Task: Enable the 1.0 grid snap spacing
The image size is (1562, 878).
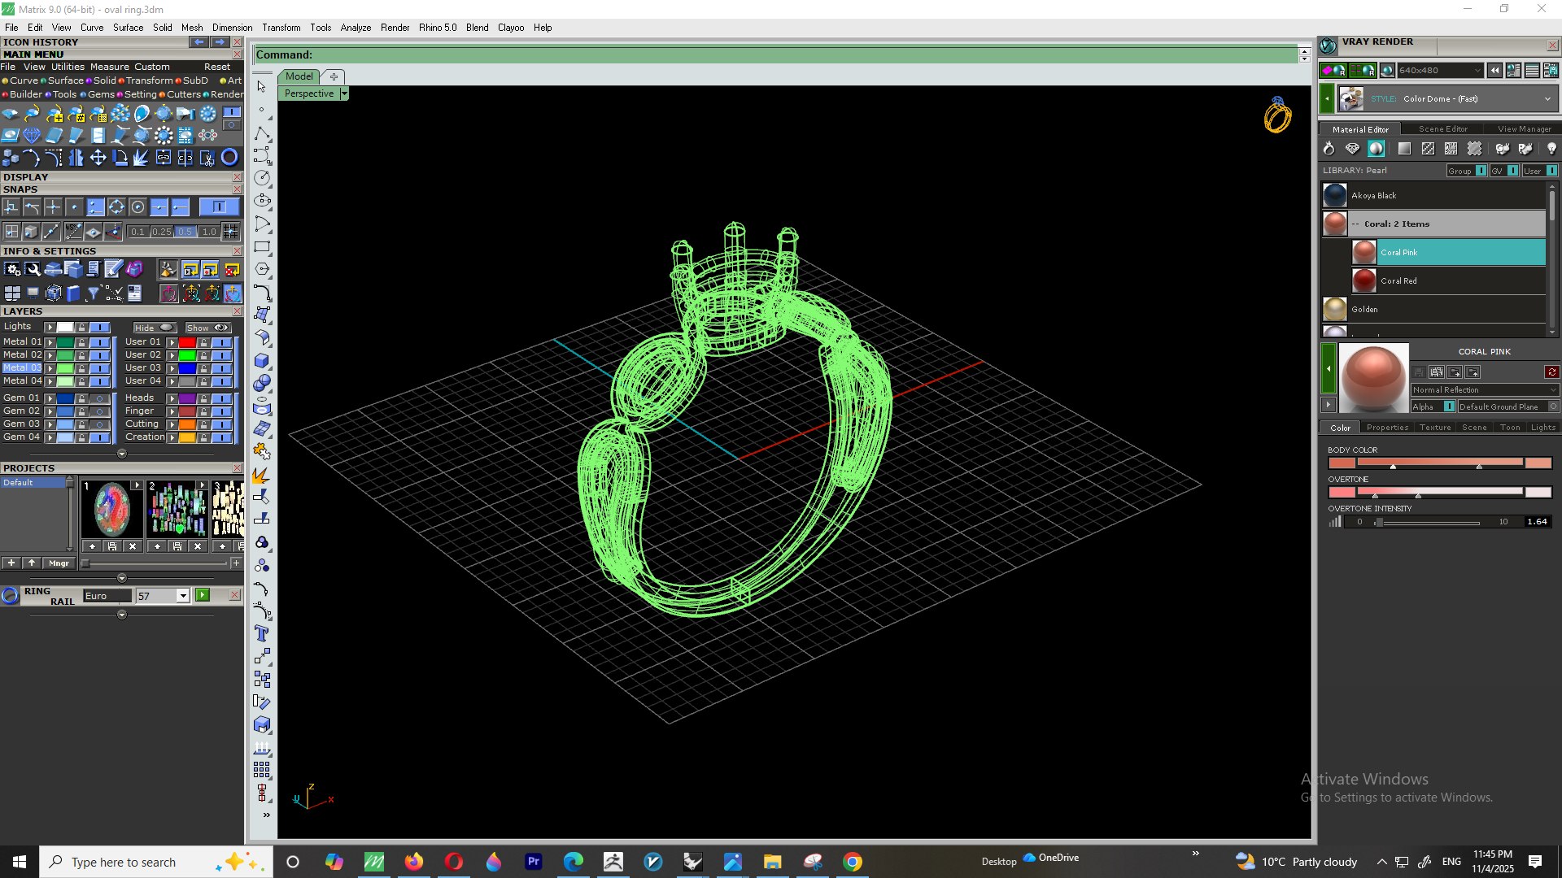Action: (209, 232)
